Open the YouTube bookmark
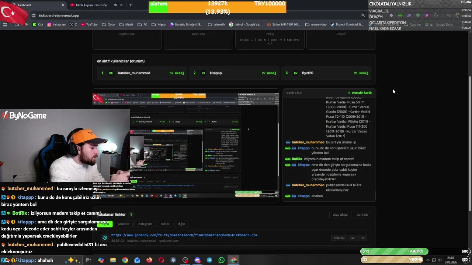Viewport: 472px width, 265px height. (89, 25)
